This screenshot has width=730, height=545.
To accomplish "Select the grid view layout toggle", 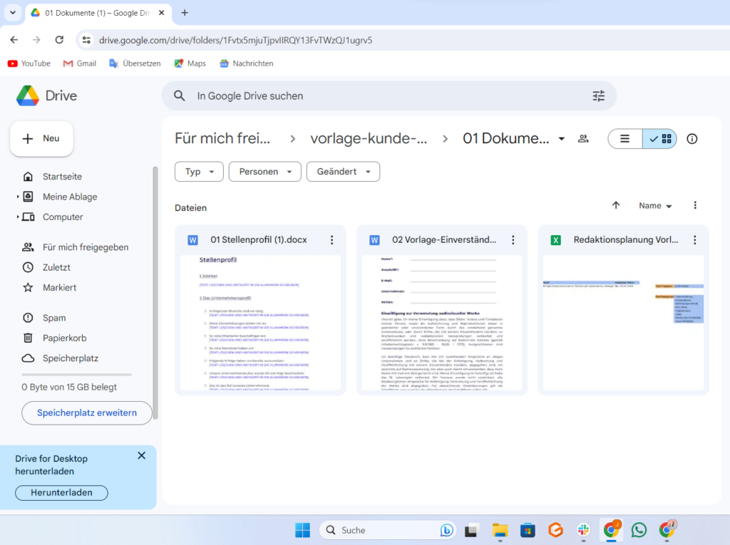I will (660, 139).
